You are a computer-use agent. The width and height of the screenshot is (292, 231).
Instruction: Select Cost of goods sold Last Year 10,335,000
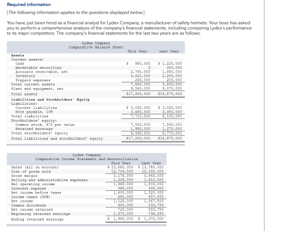[x=153, y=172]
